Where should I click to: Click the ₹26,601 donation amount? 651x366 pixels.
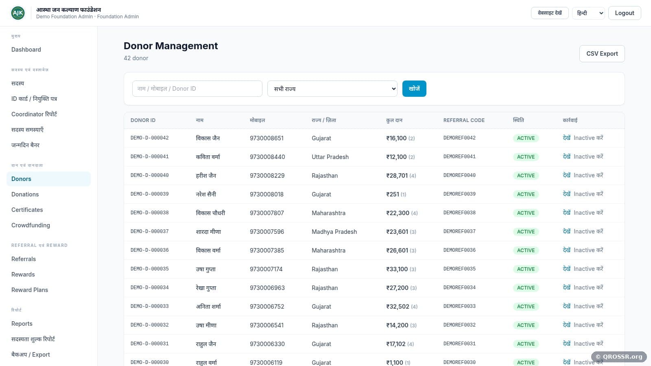pyautogui.click(x=397, y=251)
